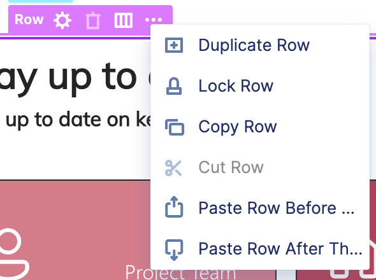Click the Row label in toolbar
Image resolution: width=376 pixels, height=280 pixels.
(x=29, y=19)
